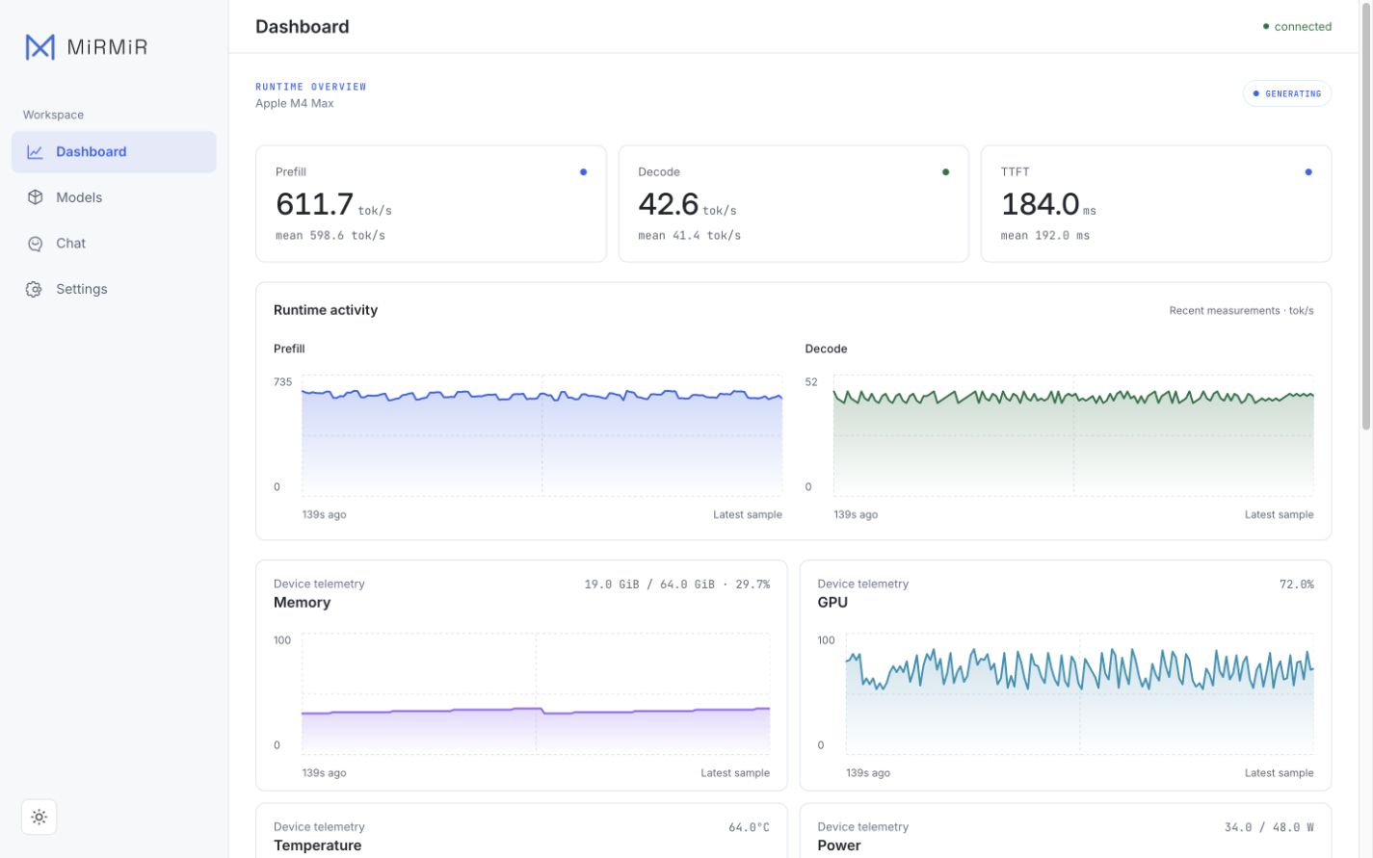The width and height of the screenshot is (1373, 858).
Task: Click the Chat bubble icon
Action: tap(35, 244)
